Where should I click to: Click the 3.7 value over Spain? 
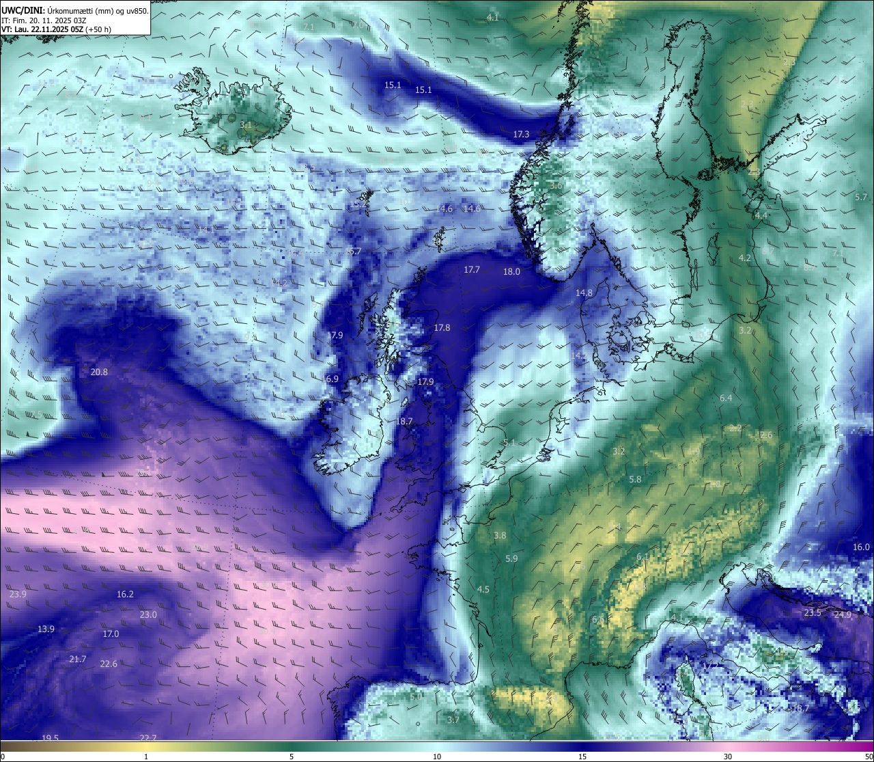(x=453, y=720)
